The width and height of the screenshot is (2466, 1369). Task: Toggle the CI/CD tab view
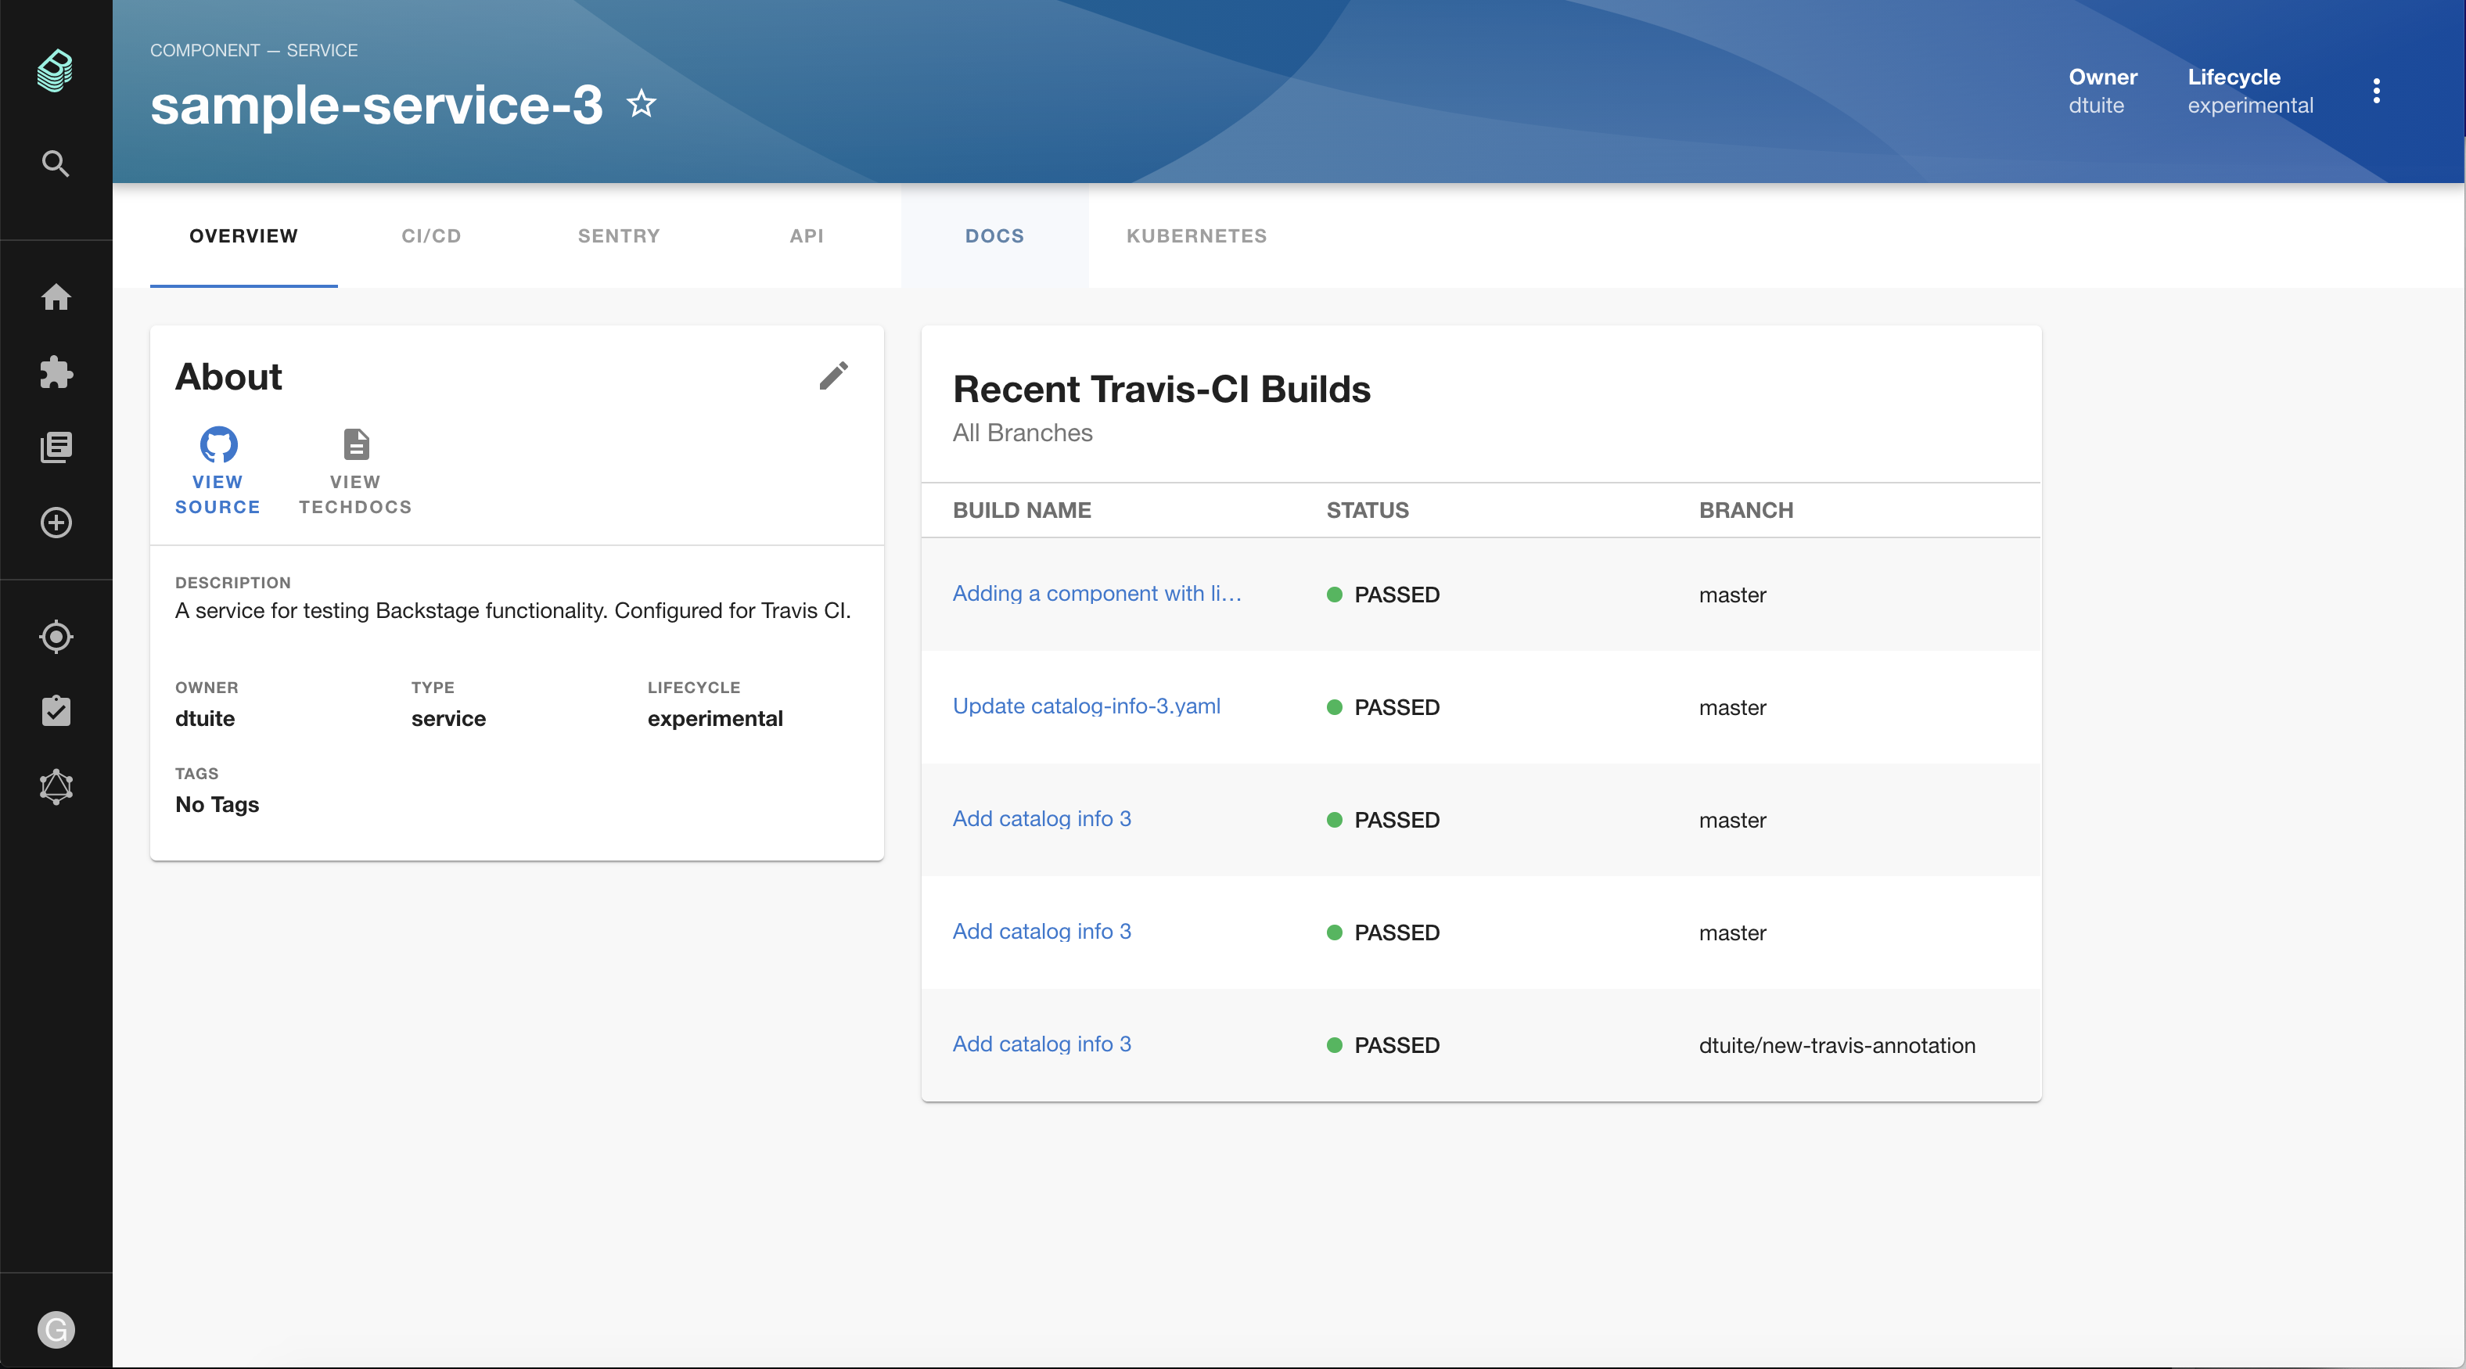tap(432, 235)
